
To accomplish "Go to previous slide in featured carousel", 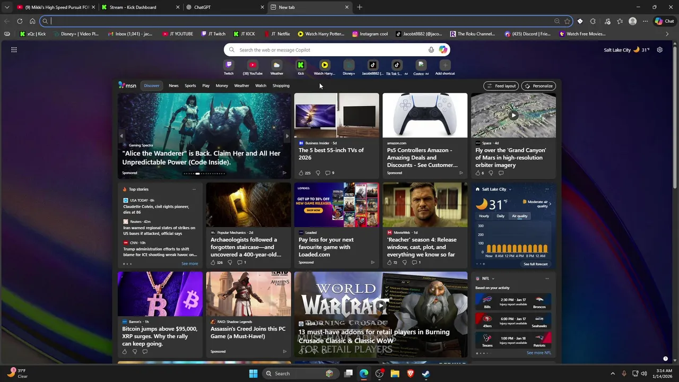I will pyautogui.click(x=121, y=136).
